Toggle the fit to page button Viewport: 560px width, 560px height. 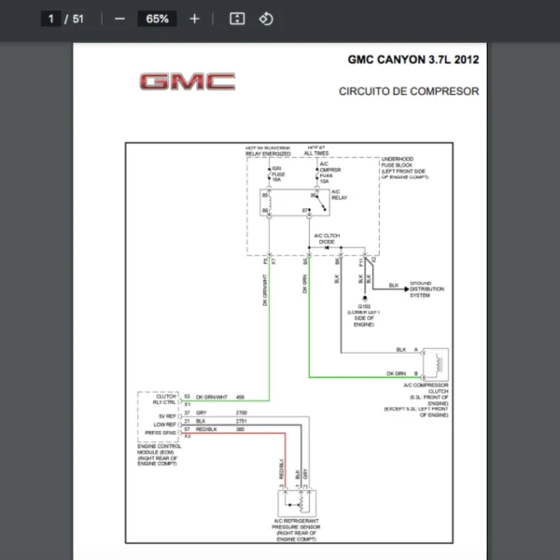[237, 19]
